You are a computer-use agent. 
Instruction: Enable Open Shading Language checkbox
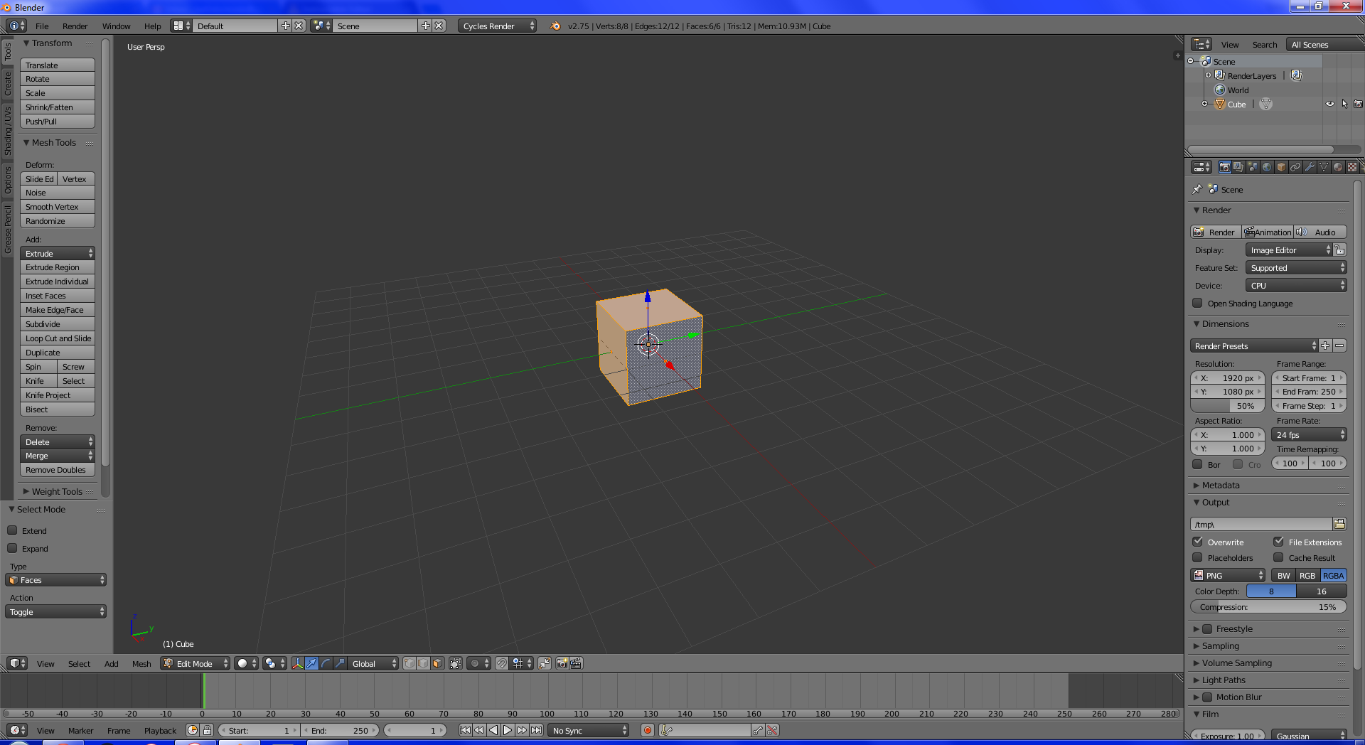1198,303
